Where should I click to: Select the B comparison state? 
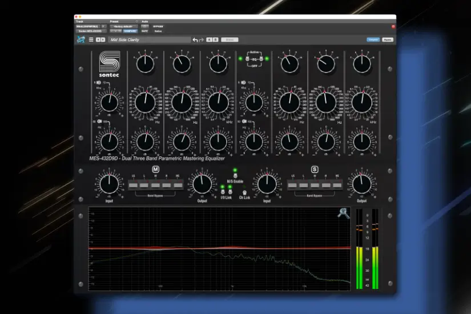point(215,40)
